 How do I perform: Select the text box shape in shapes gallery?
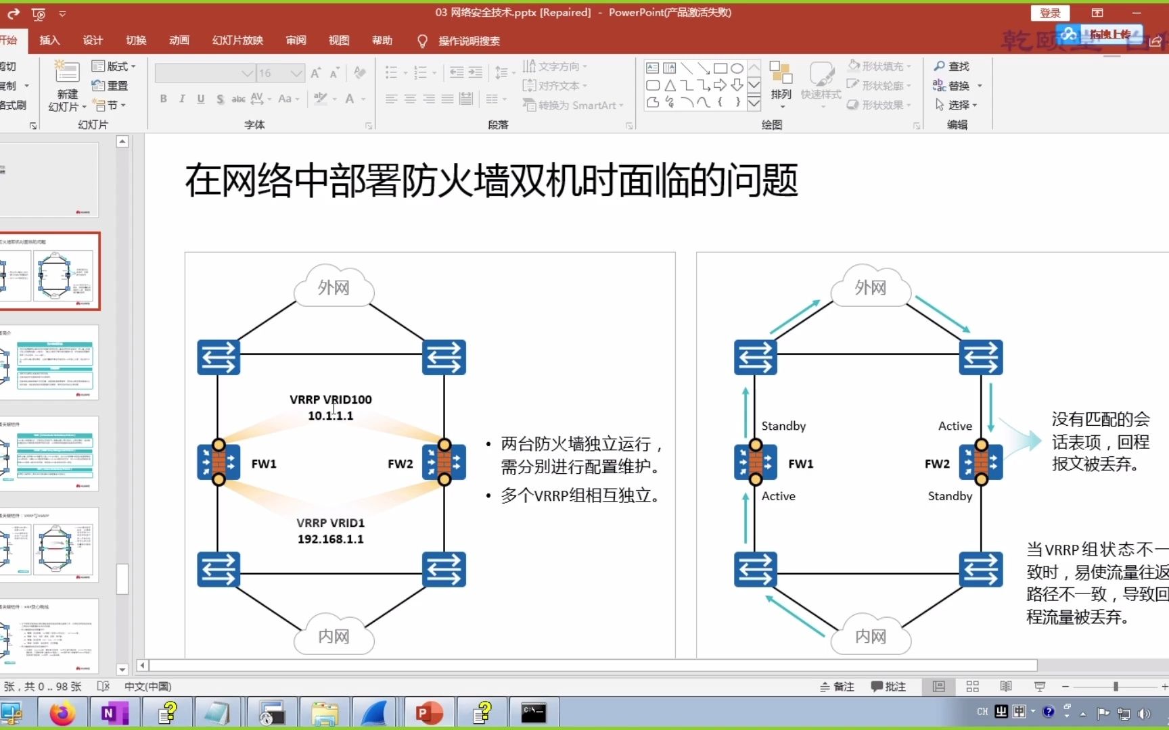653,68
